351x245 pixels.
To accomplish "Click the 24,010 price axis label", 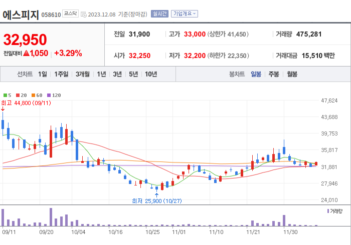I will (x=329, y=200).
